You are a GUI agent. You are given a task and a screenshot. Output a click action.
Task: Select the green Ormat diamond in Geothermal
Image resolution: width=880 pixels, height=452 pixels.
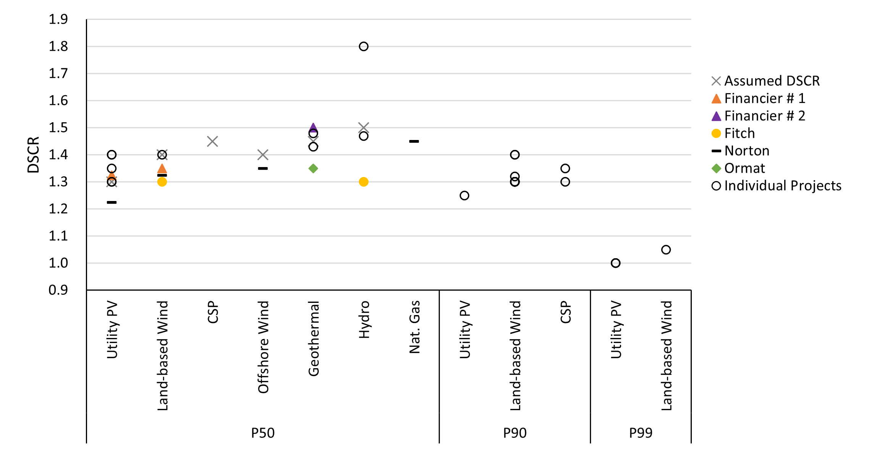click(313, 168)
